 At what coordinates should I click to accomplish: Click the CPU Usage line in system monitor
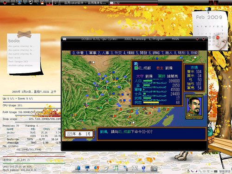13,105
